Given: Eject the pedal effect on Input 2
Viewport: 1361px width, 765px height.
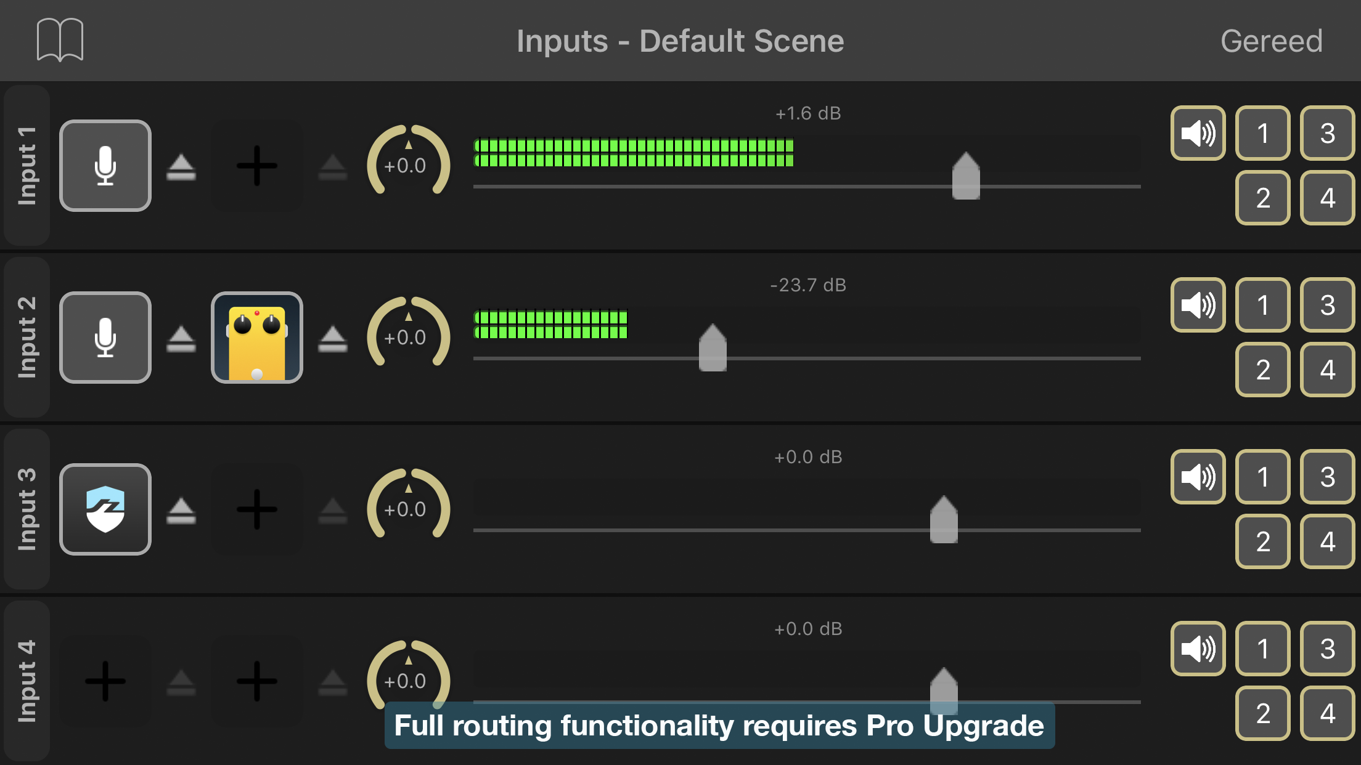Looking at the screenshot, I should click(333, 339).
